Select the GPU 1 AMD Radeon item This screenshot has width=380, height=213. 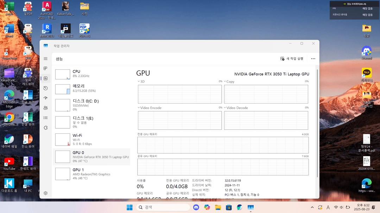coord(91,174)
